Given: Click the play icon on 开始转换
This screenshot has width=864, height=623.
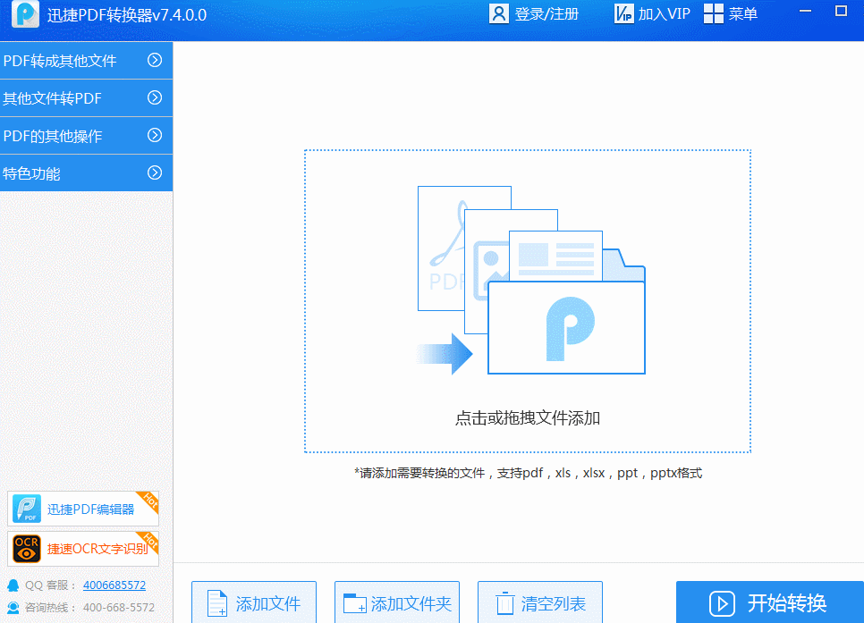Looking at the screenshot, I should (x=722, y=603).
